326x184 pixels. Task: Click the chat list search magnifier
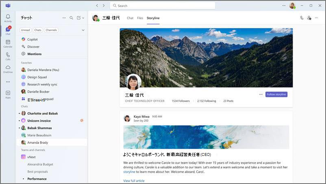pos(71,18)
